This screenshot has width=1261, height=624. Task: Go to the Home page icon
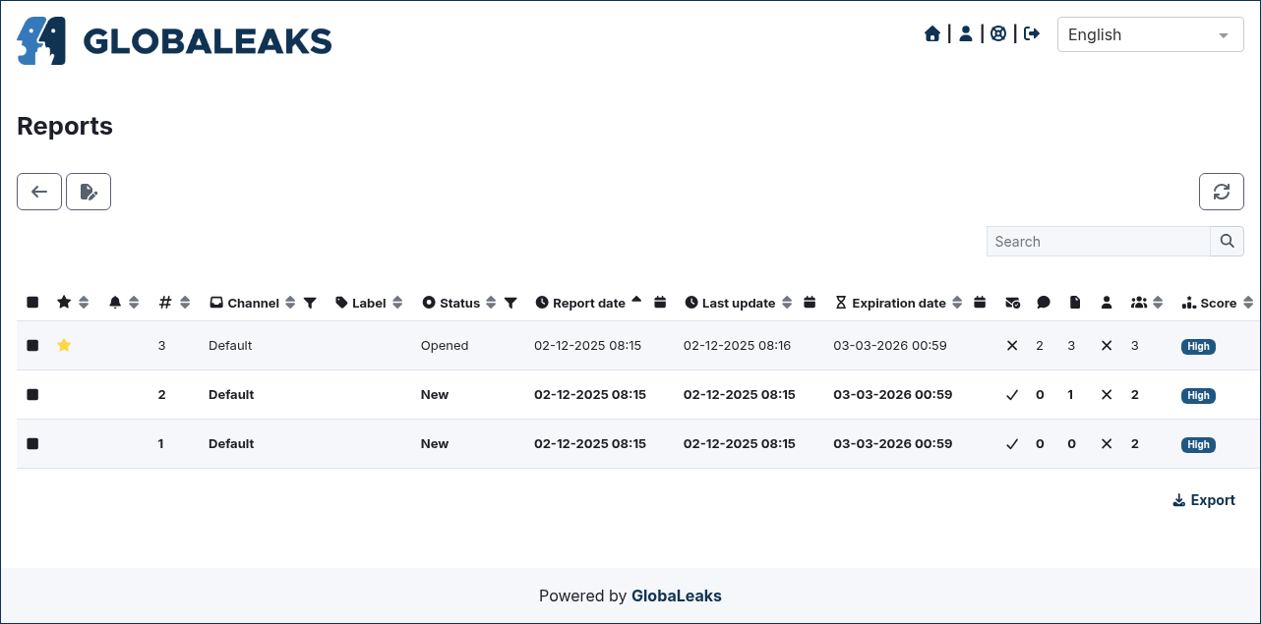(x=932, y=34)
